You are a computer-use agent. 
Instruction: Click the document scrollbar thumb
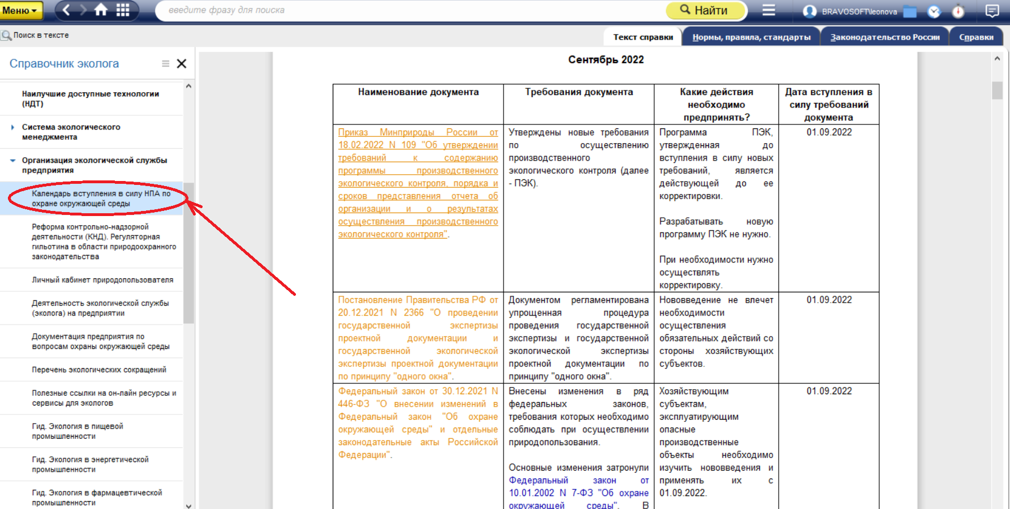click(997, 90)
